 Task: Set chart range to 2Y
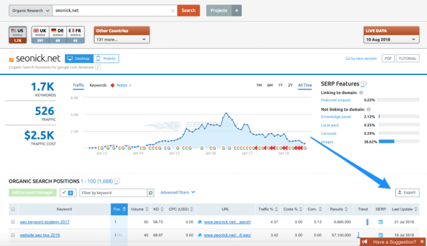coord(290,86)
